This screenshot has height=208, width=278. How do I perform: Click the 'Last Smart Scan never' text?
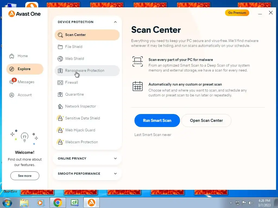click(153, 135)
